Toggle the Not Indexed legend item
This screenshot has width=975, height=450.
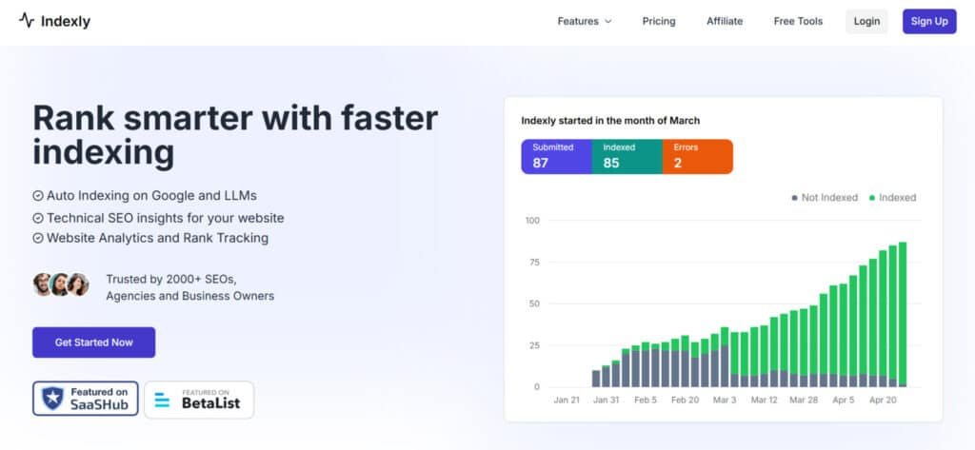point(825,198)
